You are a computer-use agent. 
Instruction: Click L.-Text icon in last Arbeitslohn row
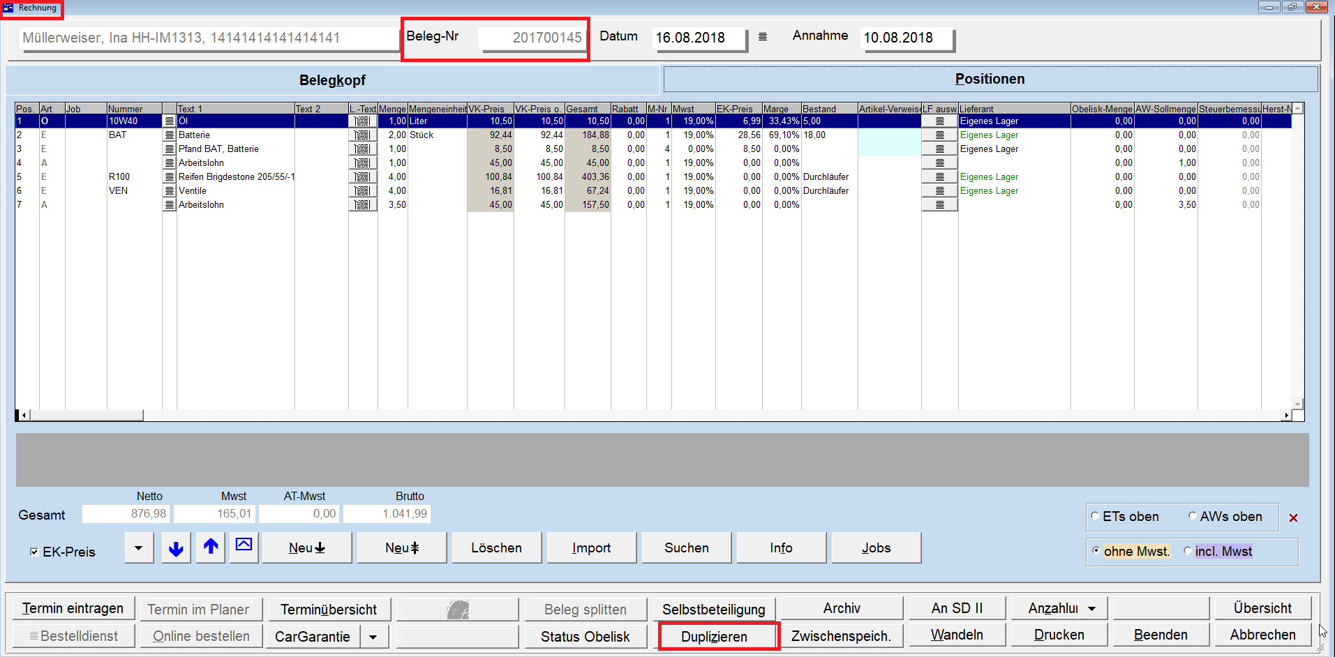(362, 205)
